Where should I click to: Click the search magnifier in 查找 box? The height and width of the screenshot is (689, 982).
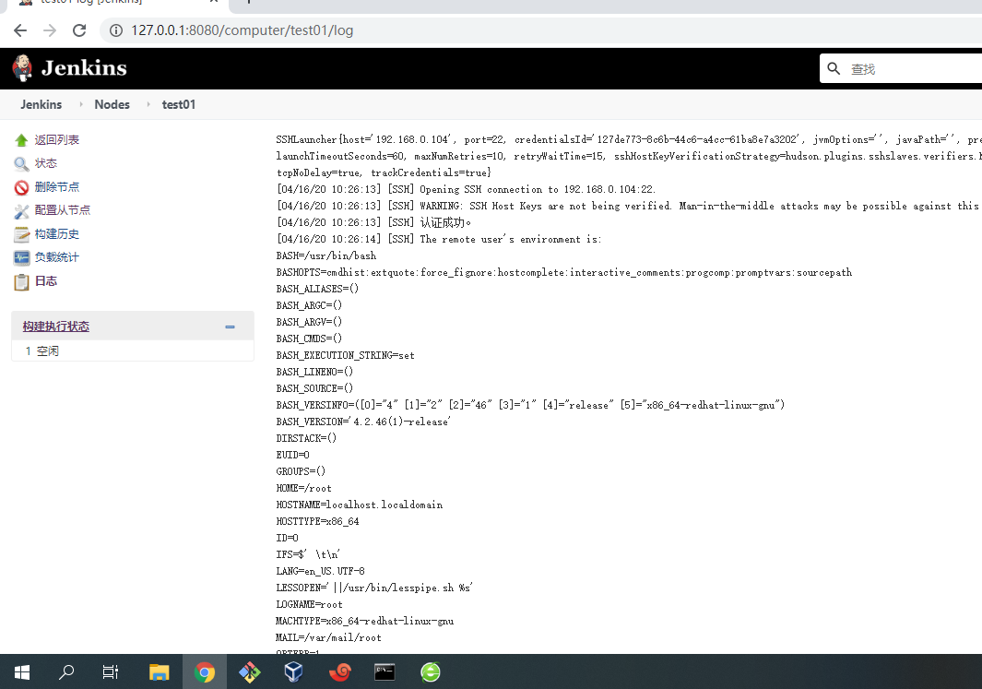click(x=834, y=67)
